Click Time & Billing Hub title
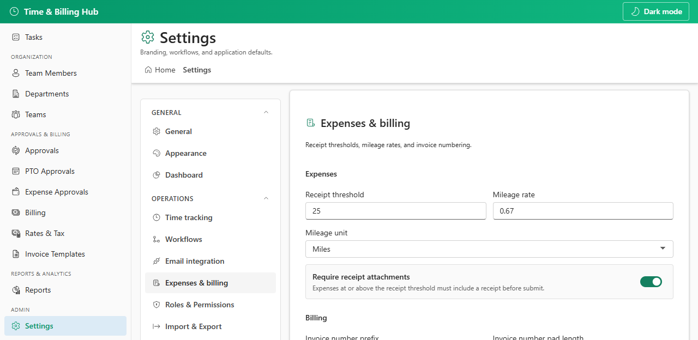 coord(61,11)
